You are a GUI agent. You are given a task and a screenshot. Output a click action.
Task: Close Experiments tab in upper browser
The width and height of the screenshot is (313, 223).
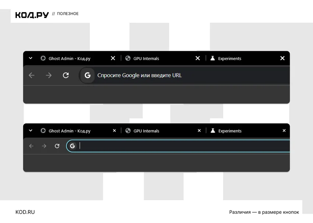pos(282,58)
